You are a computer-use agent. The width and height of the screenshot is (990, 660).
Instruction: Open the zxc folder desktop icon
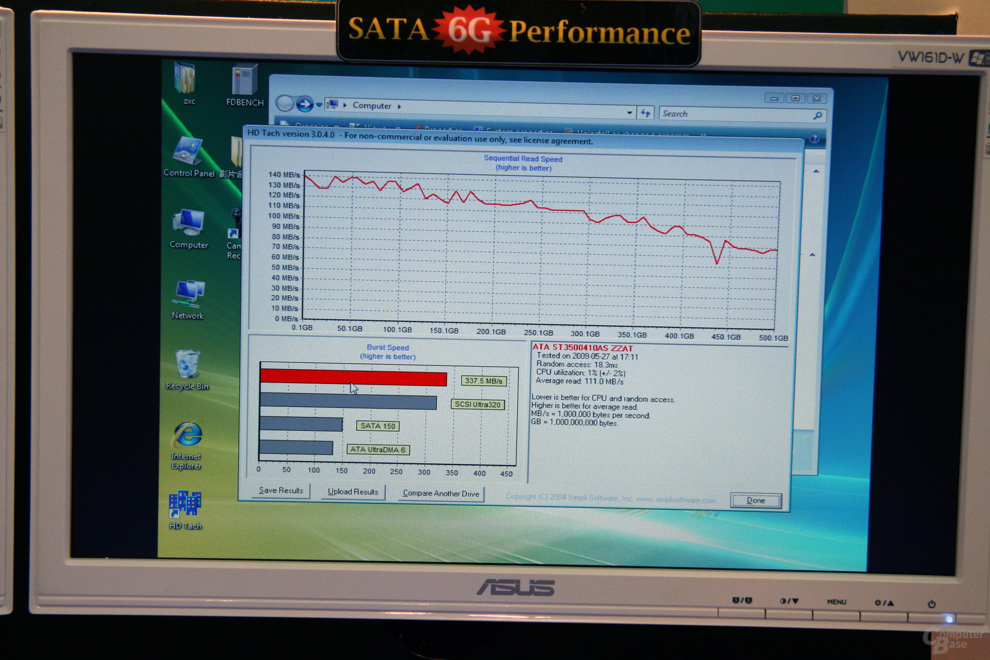click(x=186, y=82)
